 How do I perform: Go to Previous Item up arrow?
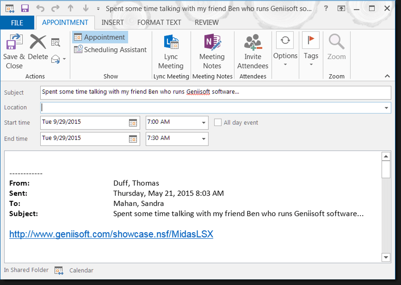click(71, 9)
